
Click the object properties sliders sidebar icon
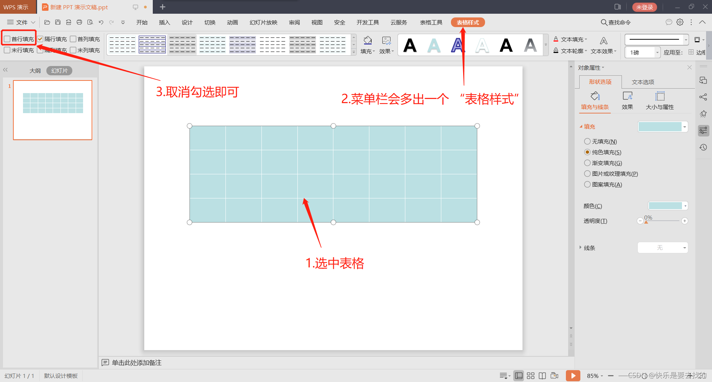coord(703,131)
